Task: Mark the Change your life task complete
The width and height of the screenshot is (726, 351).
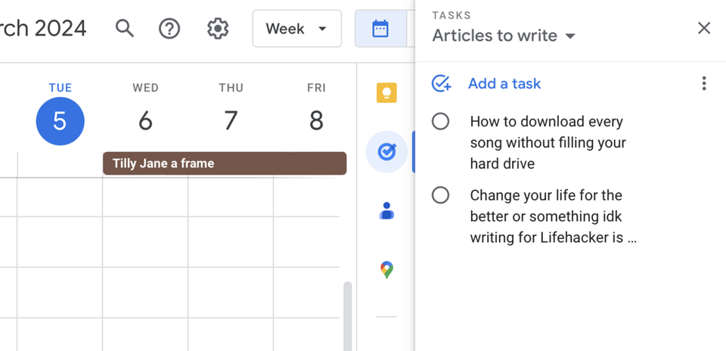Action: [x=440, y=195]
